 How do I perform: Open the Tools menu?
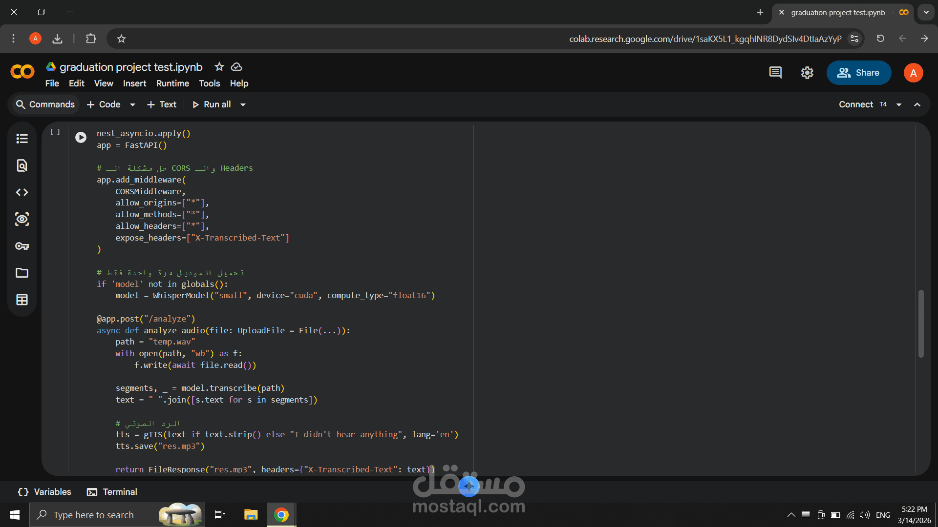coord(209,83)
